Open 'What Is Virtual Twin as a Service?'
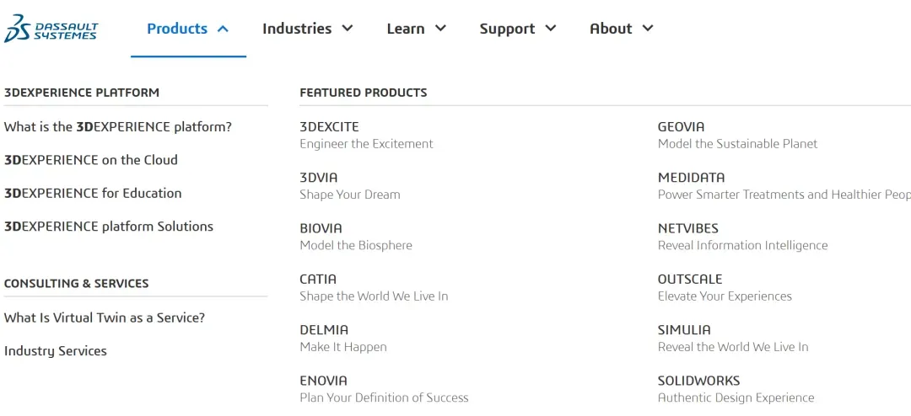The height and width of the screenshot is (416, 911). tap(105, 317)
